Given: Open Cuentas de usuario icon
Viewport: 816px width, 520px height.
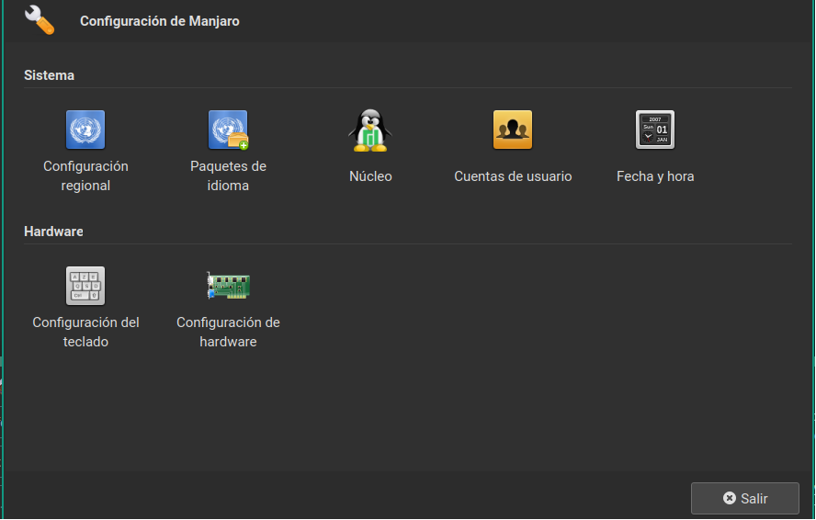Looking at the screenshot, I should (x=513, y=130).
